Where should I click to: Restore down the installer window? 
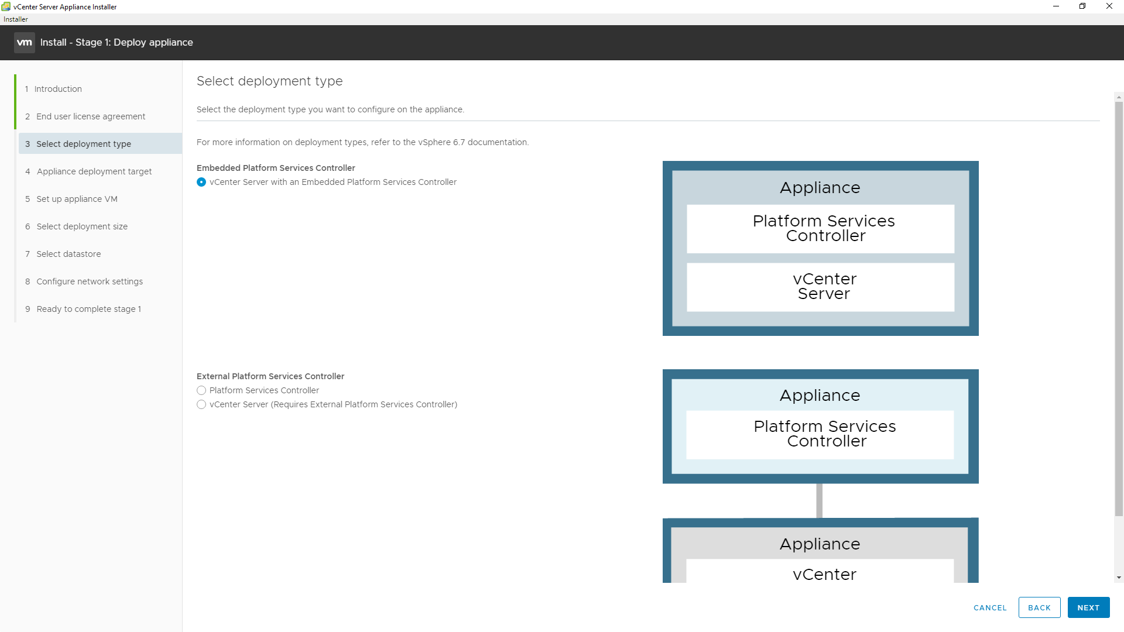click(1082, 6)
